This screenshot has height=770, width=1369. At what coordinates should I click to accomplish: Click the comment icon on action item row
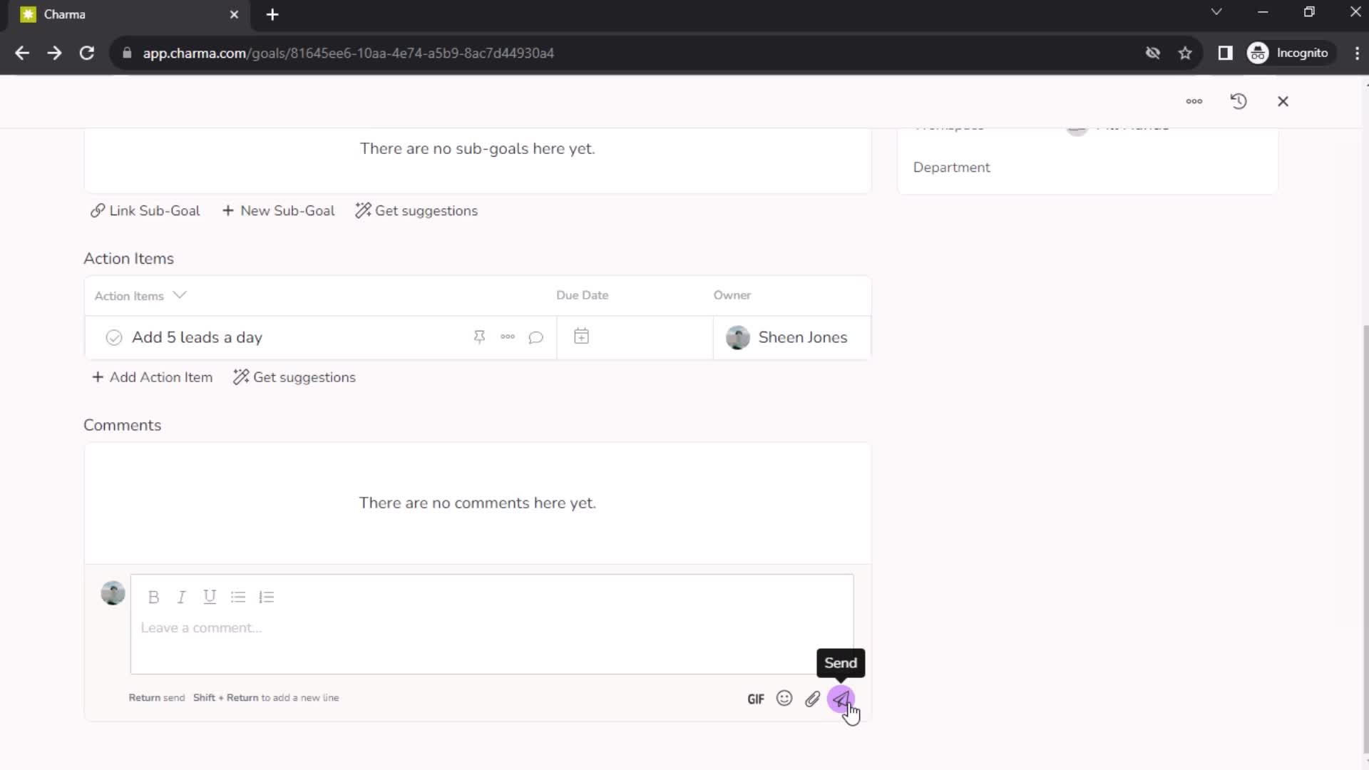coord(537,337)
